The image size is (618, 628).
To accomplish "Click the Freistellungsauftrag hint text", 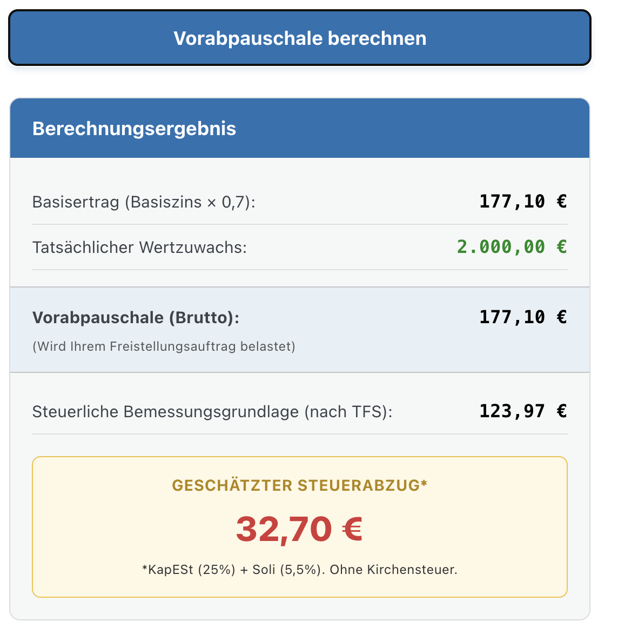I will (x=164, y=346).
